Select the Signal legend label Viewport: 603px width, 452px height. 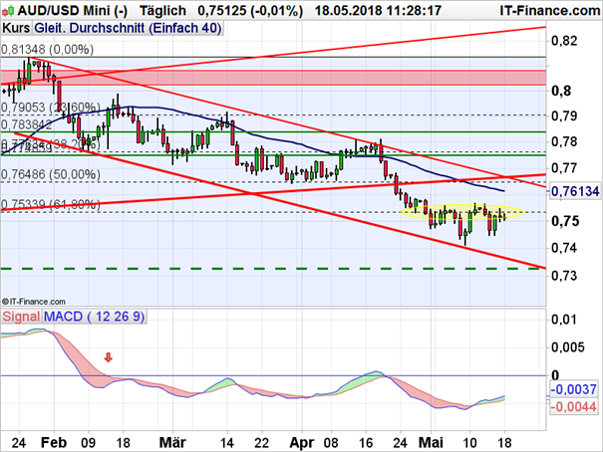click(x=21, y=317)
